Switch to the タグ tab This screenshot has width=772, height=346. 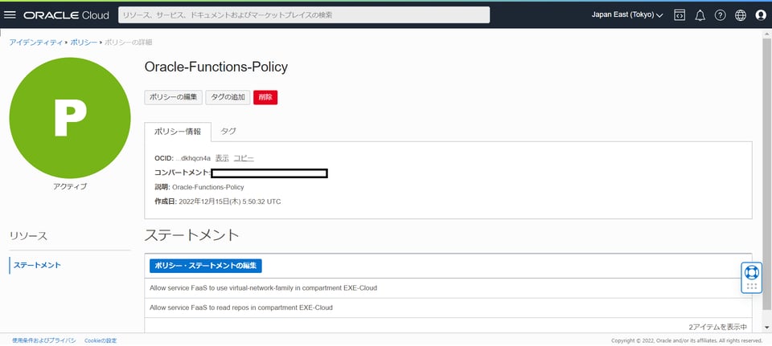[228, 131]
